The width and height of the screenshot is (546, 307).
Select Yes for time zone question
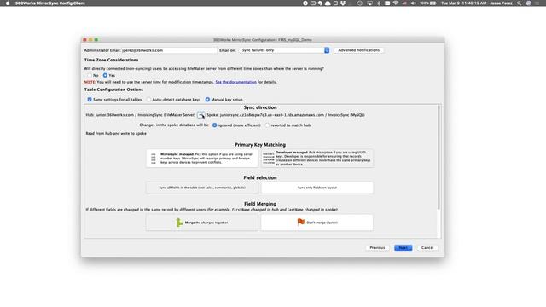(x=105, y=75)
